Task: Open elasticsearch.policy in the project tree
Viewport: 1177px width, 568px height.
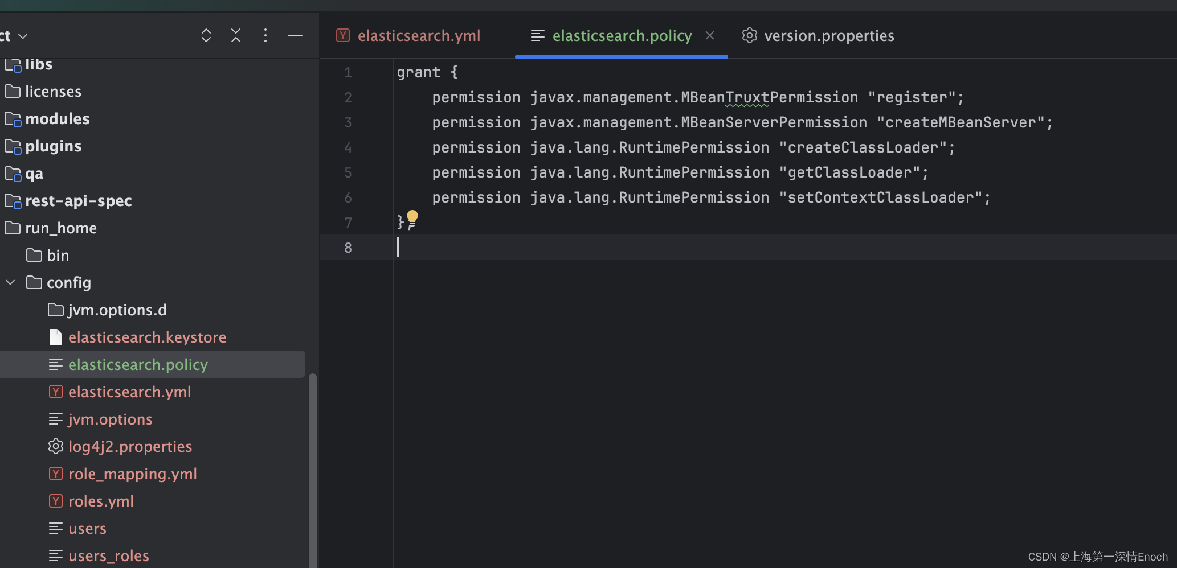Action: pyautogui.click(x=138, y=365)
